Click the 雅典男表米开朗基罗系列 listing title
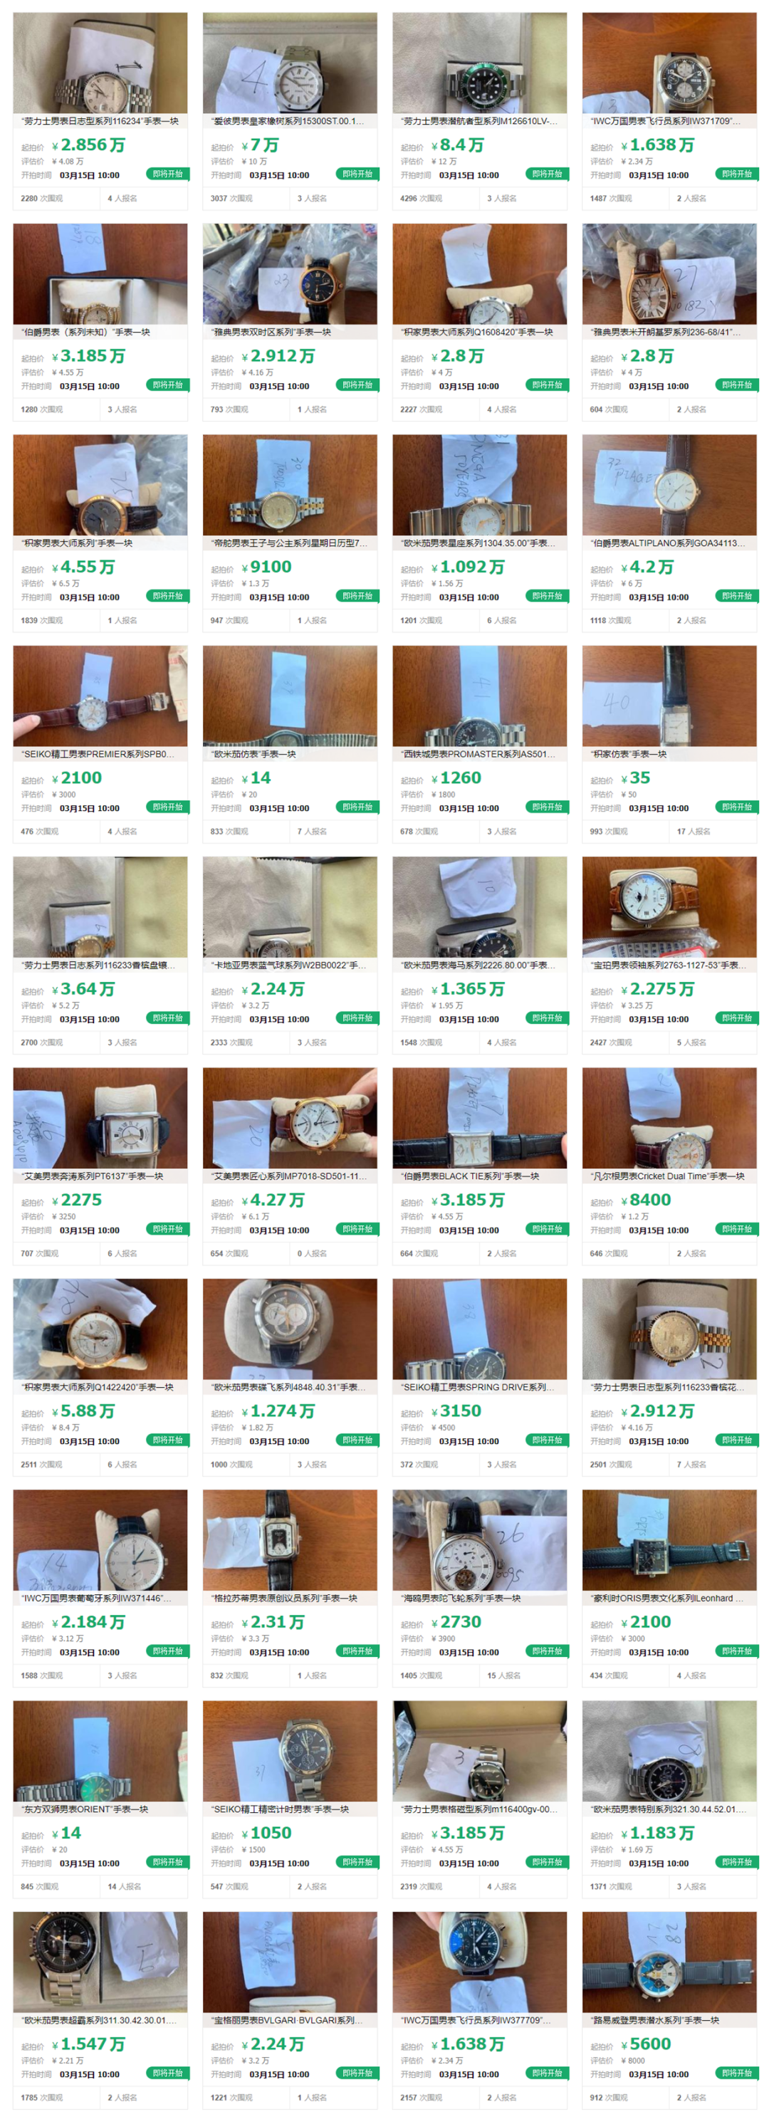769x2114 pixels. click(666, 333)
